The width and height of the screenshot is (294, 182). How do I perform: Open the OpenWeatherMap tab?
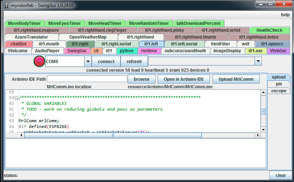(x=88, y=37)
